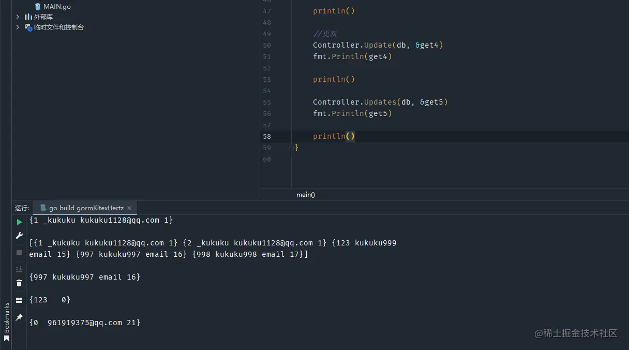The image size is (629, 350).
Task: Click the main() breadcrumb below the editor
Action: 306,195
